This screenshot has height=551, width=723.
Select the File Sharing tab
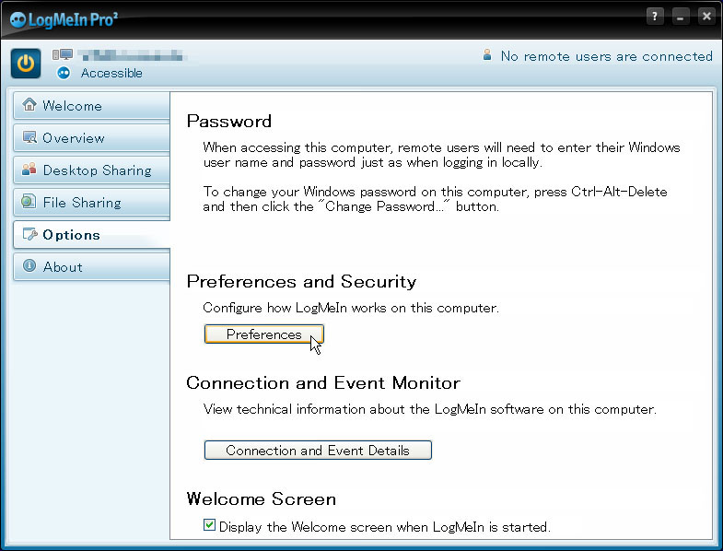point(92,203)
